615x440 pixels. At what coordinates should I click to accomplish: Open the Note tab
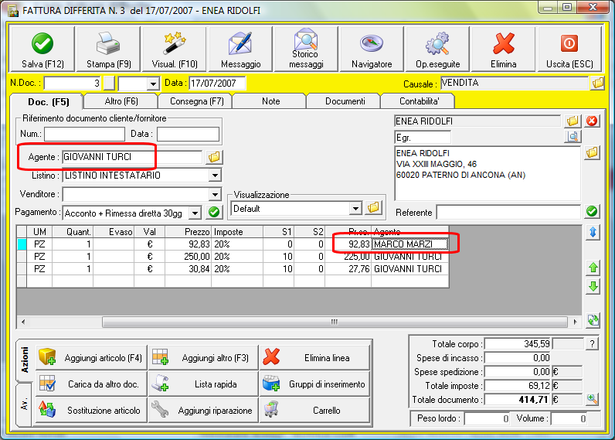pos(270,101)
